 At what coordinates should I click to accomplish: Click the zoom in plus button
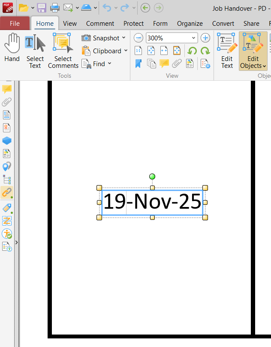[205, 38]
